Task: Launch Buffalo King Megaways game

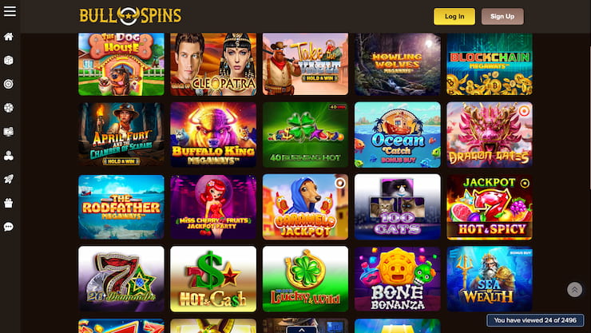Action: coord(213,134)
